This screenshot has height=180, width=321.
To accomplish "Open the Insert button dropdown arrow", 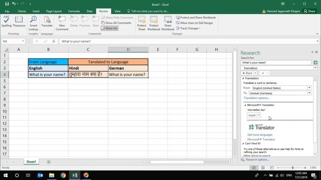I will tap(259, 115).
